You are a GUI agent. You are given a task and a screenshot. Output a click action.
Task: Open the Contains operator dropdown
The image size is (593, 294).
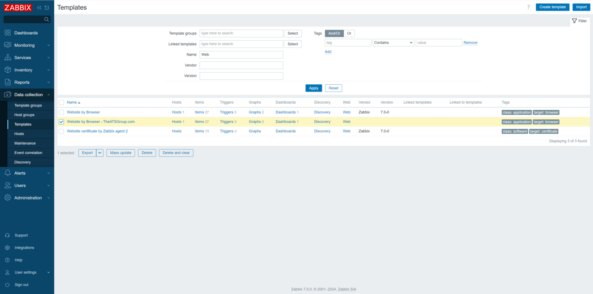[393, 42]
